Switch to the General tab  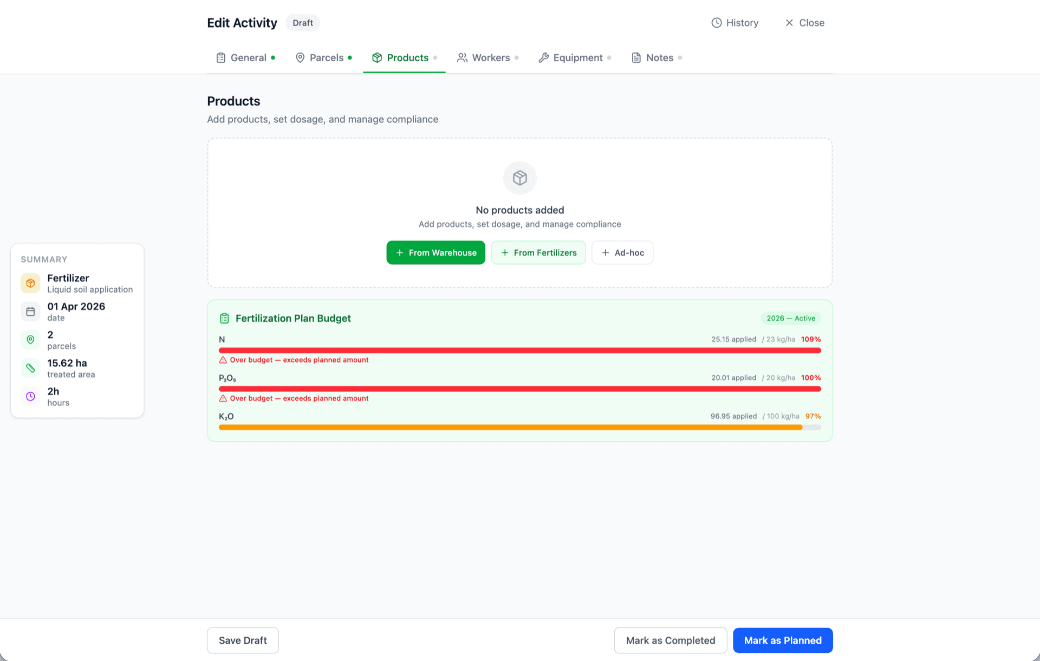245,58
